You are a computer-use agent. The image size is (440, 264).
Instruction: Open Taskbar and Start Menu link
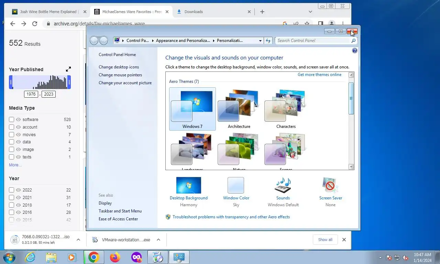120,211
